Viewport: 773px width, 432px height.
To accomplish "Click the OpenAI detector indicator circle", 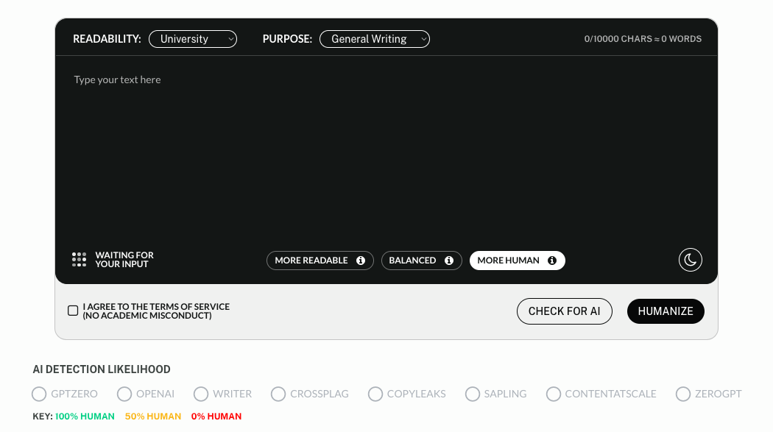I will pos(124,394).
